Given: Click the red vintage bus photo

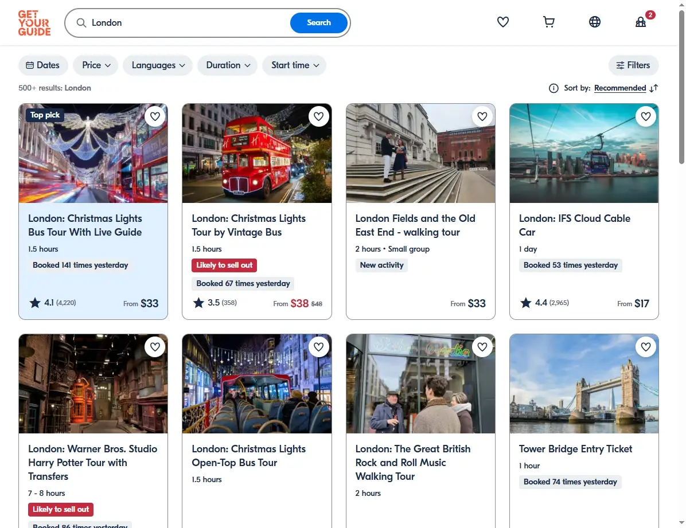Looking at the screenshot, I should pyautogui.click(x=257, y=153).
